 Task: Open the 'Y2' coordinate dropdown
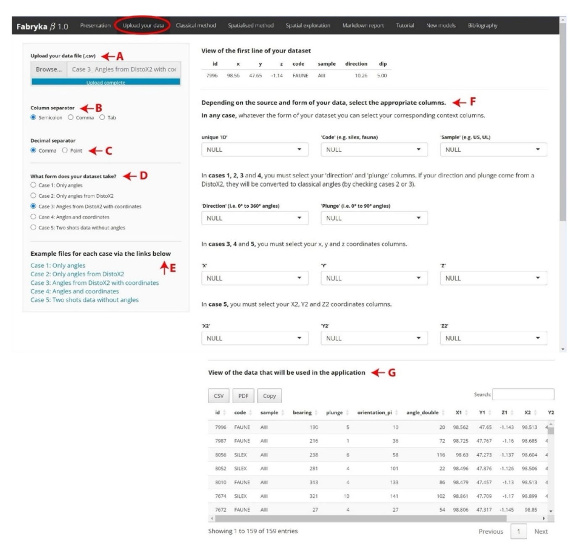[x=374, y=338]
